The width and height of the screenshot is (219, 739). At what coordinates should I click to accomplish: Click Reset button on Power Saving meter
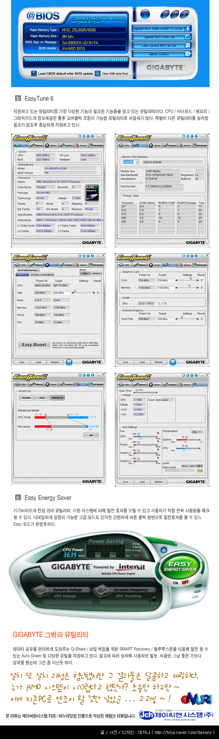point(136,555)
